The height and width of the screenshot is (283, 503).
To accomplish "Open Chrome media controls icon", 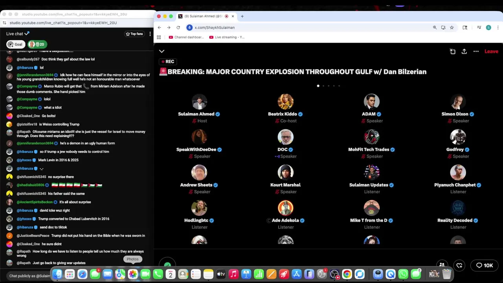I will (479, 28).
